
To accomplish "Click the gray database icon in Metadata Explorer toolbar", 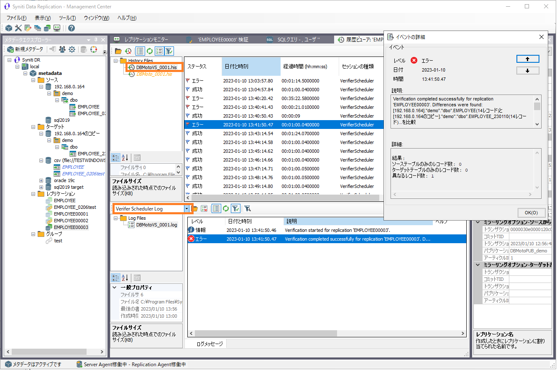I will click(x=84, y=49).
